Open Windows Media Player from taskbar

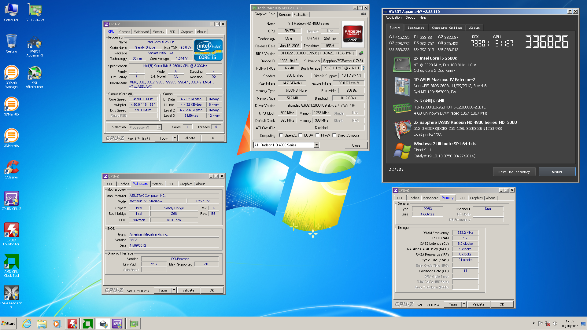click(x=57, y=324)
